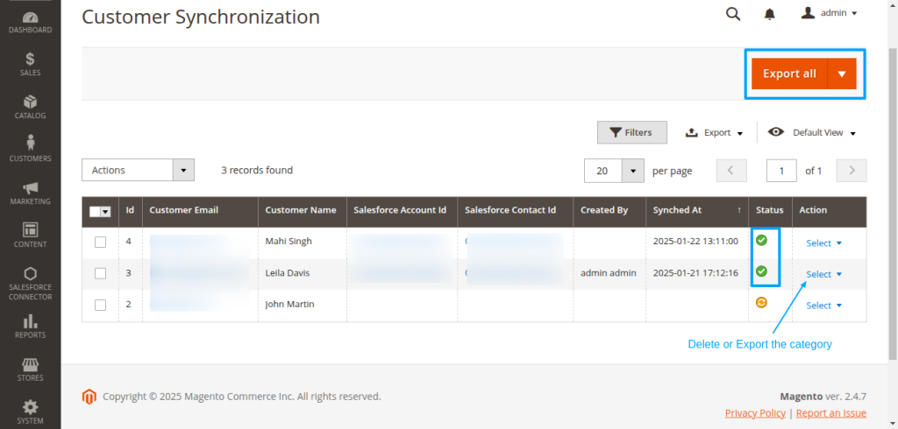Open the System menu in sidebar
The image size is (898, 429).
31,411
